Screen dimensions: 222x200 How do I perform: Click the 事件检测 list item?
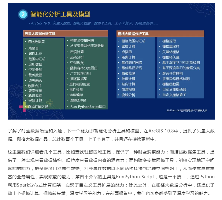(76, 90)
